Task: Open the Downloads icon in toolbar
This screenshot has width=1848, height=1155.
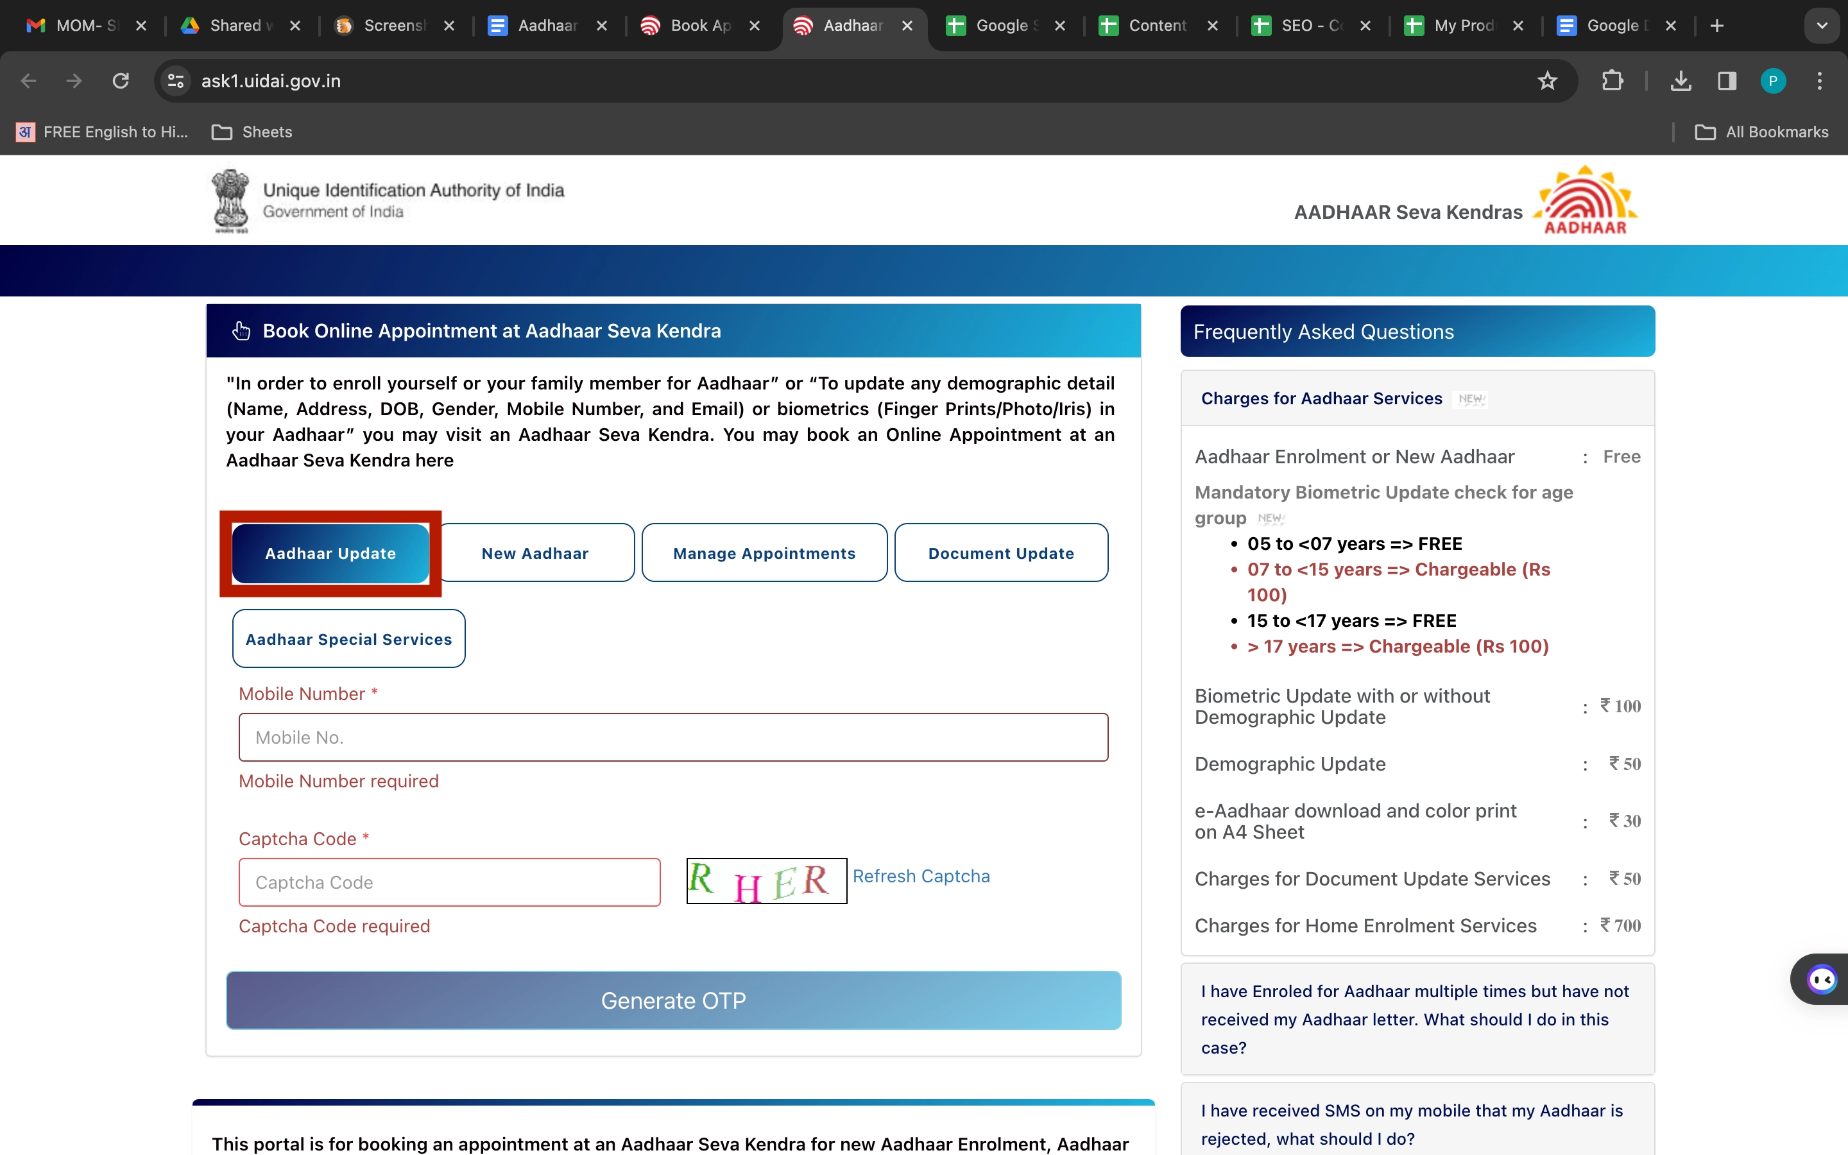Action: [1680, 80]
